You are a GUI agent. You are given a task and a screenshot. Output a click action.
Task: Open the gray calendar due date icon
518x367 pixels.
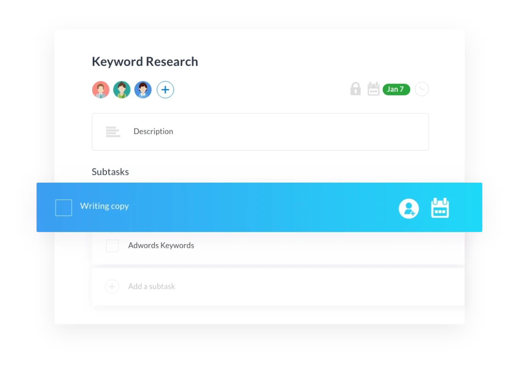point(373,89)
